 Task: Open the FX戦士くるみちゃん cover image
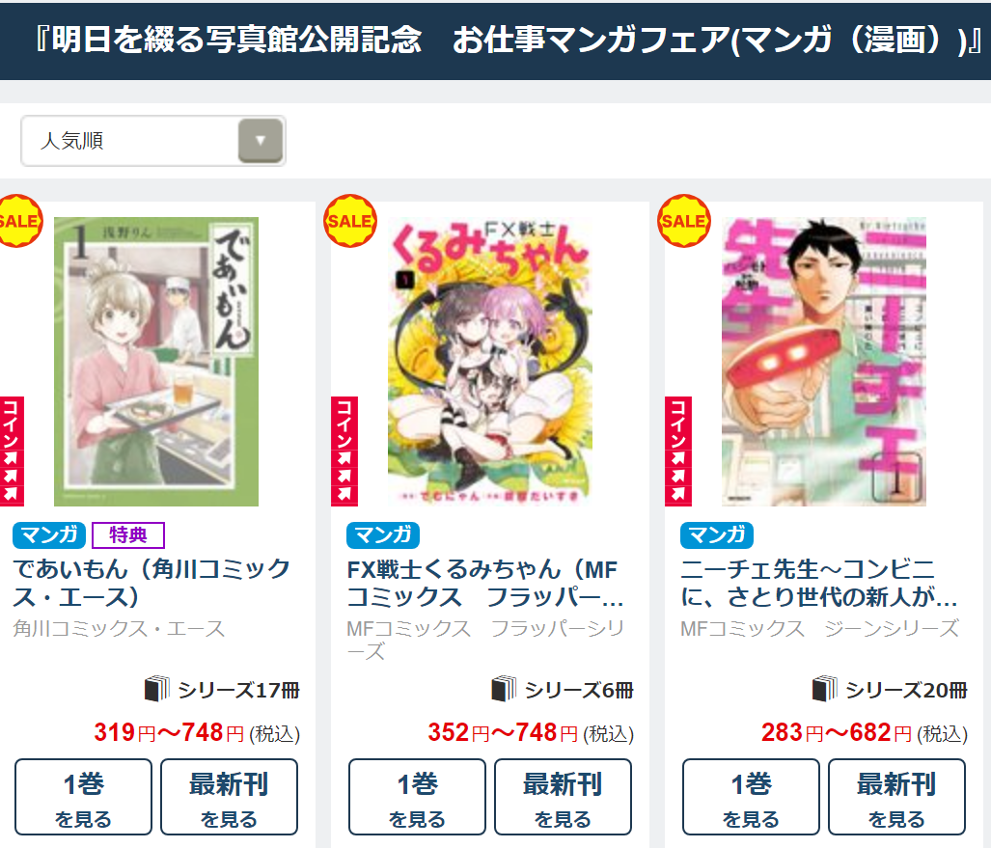click(490, 362)
